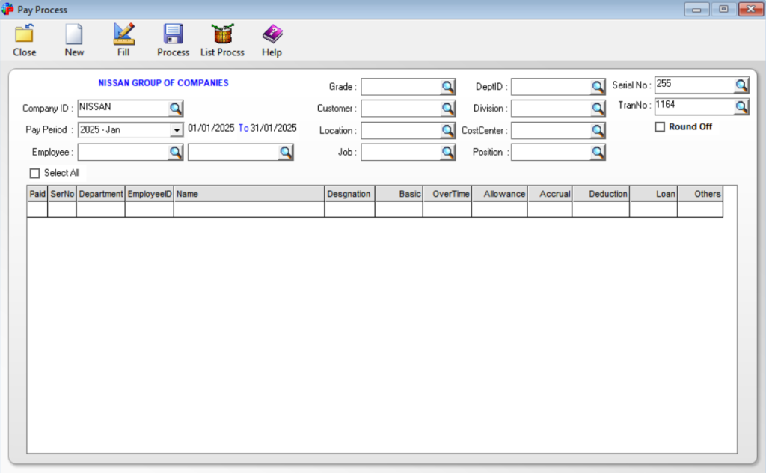766x473 pixels.
Task: Maximize the Pay Process window
Action: (723, 9)
